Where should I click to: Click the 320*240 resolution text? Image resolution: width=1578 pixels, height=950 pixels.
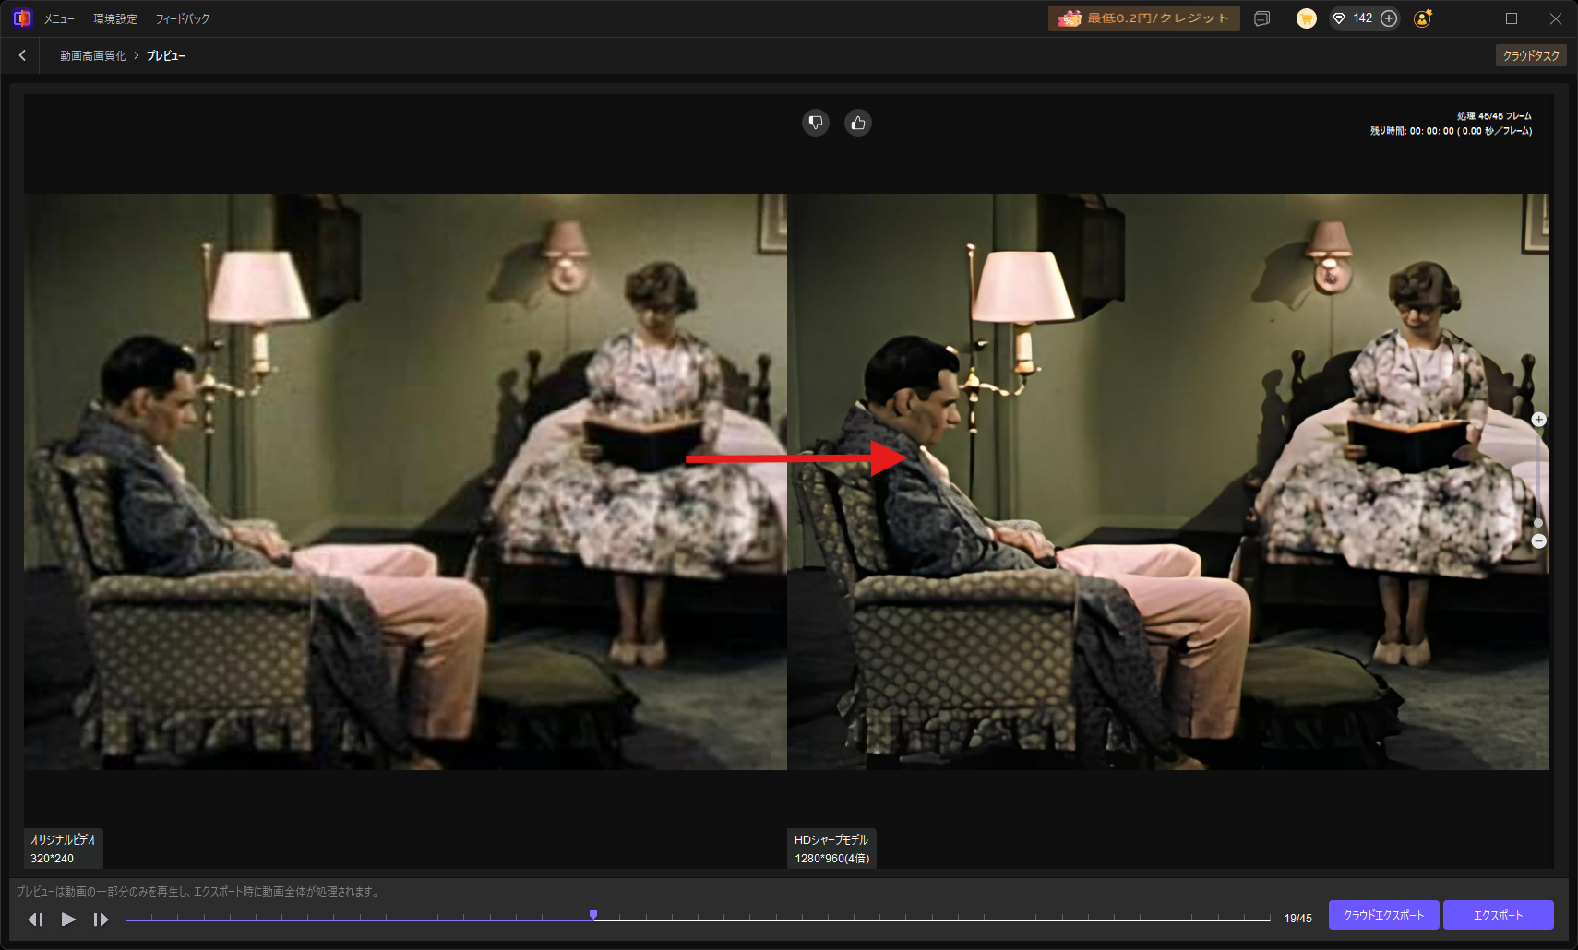pyautogui.click(x=52, y=858)
